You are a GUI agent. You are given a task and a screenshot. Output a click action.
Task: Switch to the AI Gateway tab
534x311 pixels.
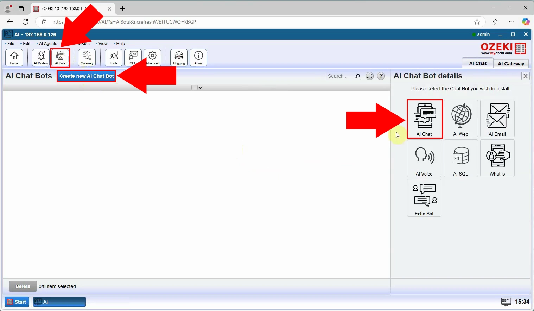[511, 64]
